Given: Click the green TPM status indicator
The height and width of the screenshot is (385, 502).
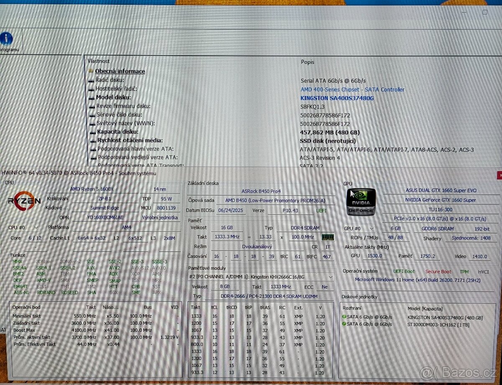Looking at the screenshot, I should [x=464, y=271].
